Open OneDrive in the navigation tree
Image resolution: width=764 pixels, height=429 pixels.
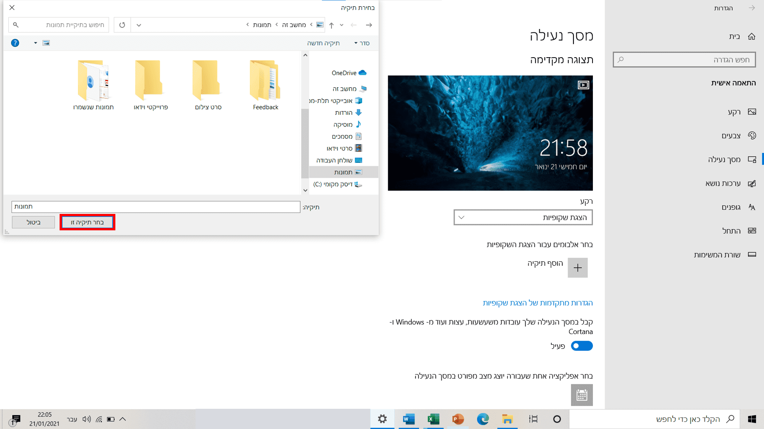[x=349, y=73]
